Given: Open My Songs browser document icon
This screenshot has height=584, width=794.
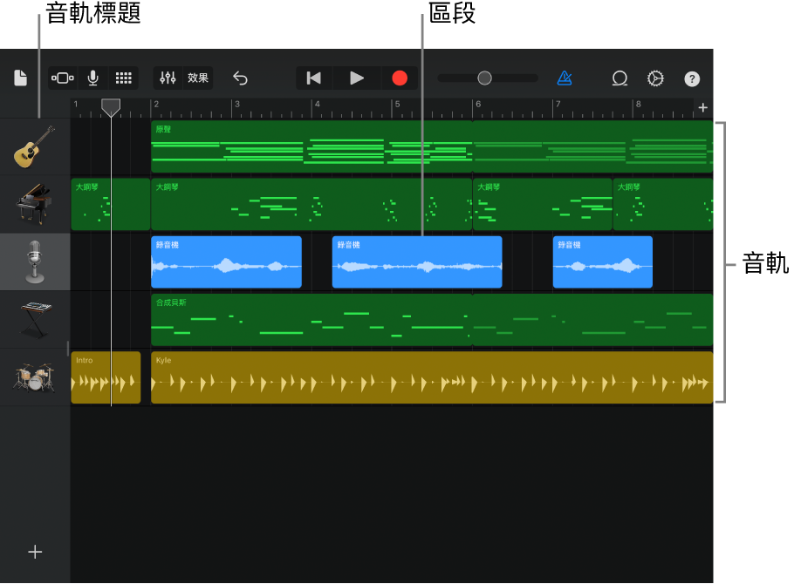Looking at the screenshot, I should coord(20,78).
